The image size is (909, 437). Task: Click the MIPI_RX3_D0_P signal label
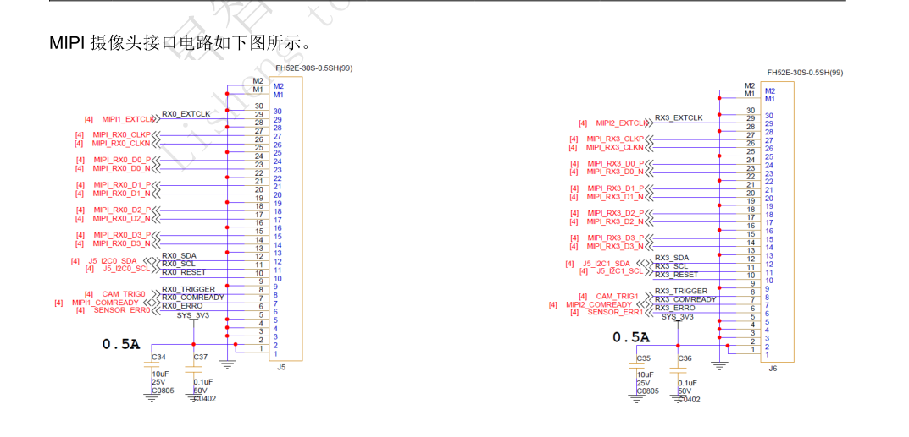pyautogui.click(x=615, y=163)
